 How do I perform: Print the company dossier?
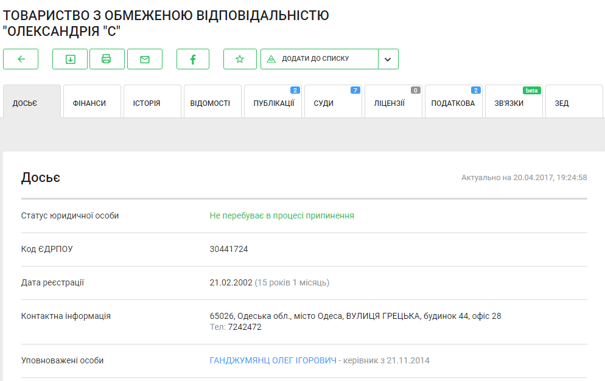point(107,59)
